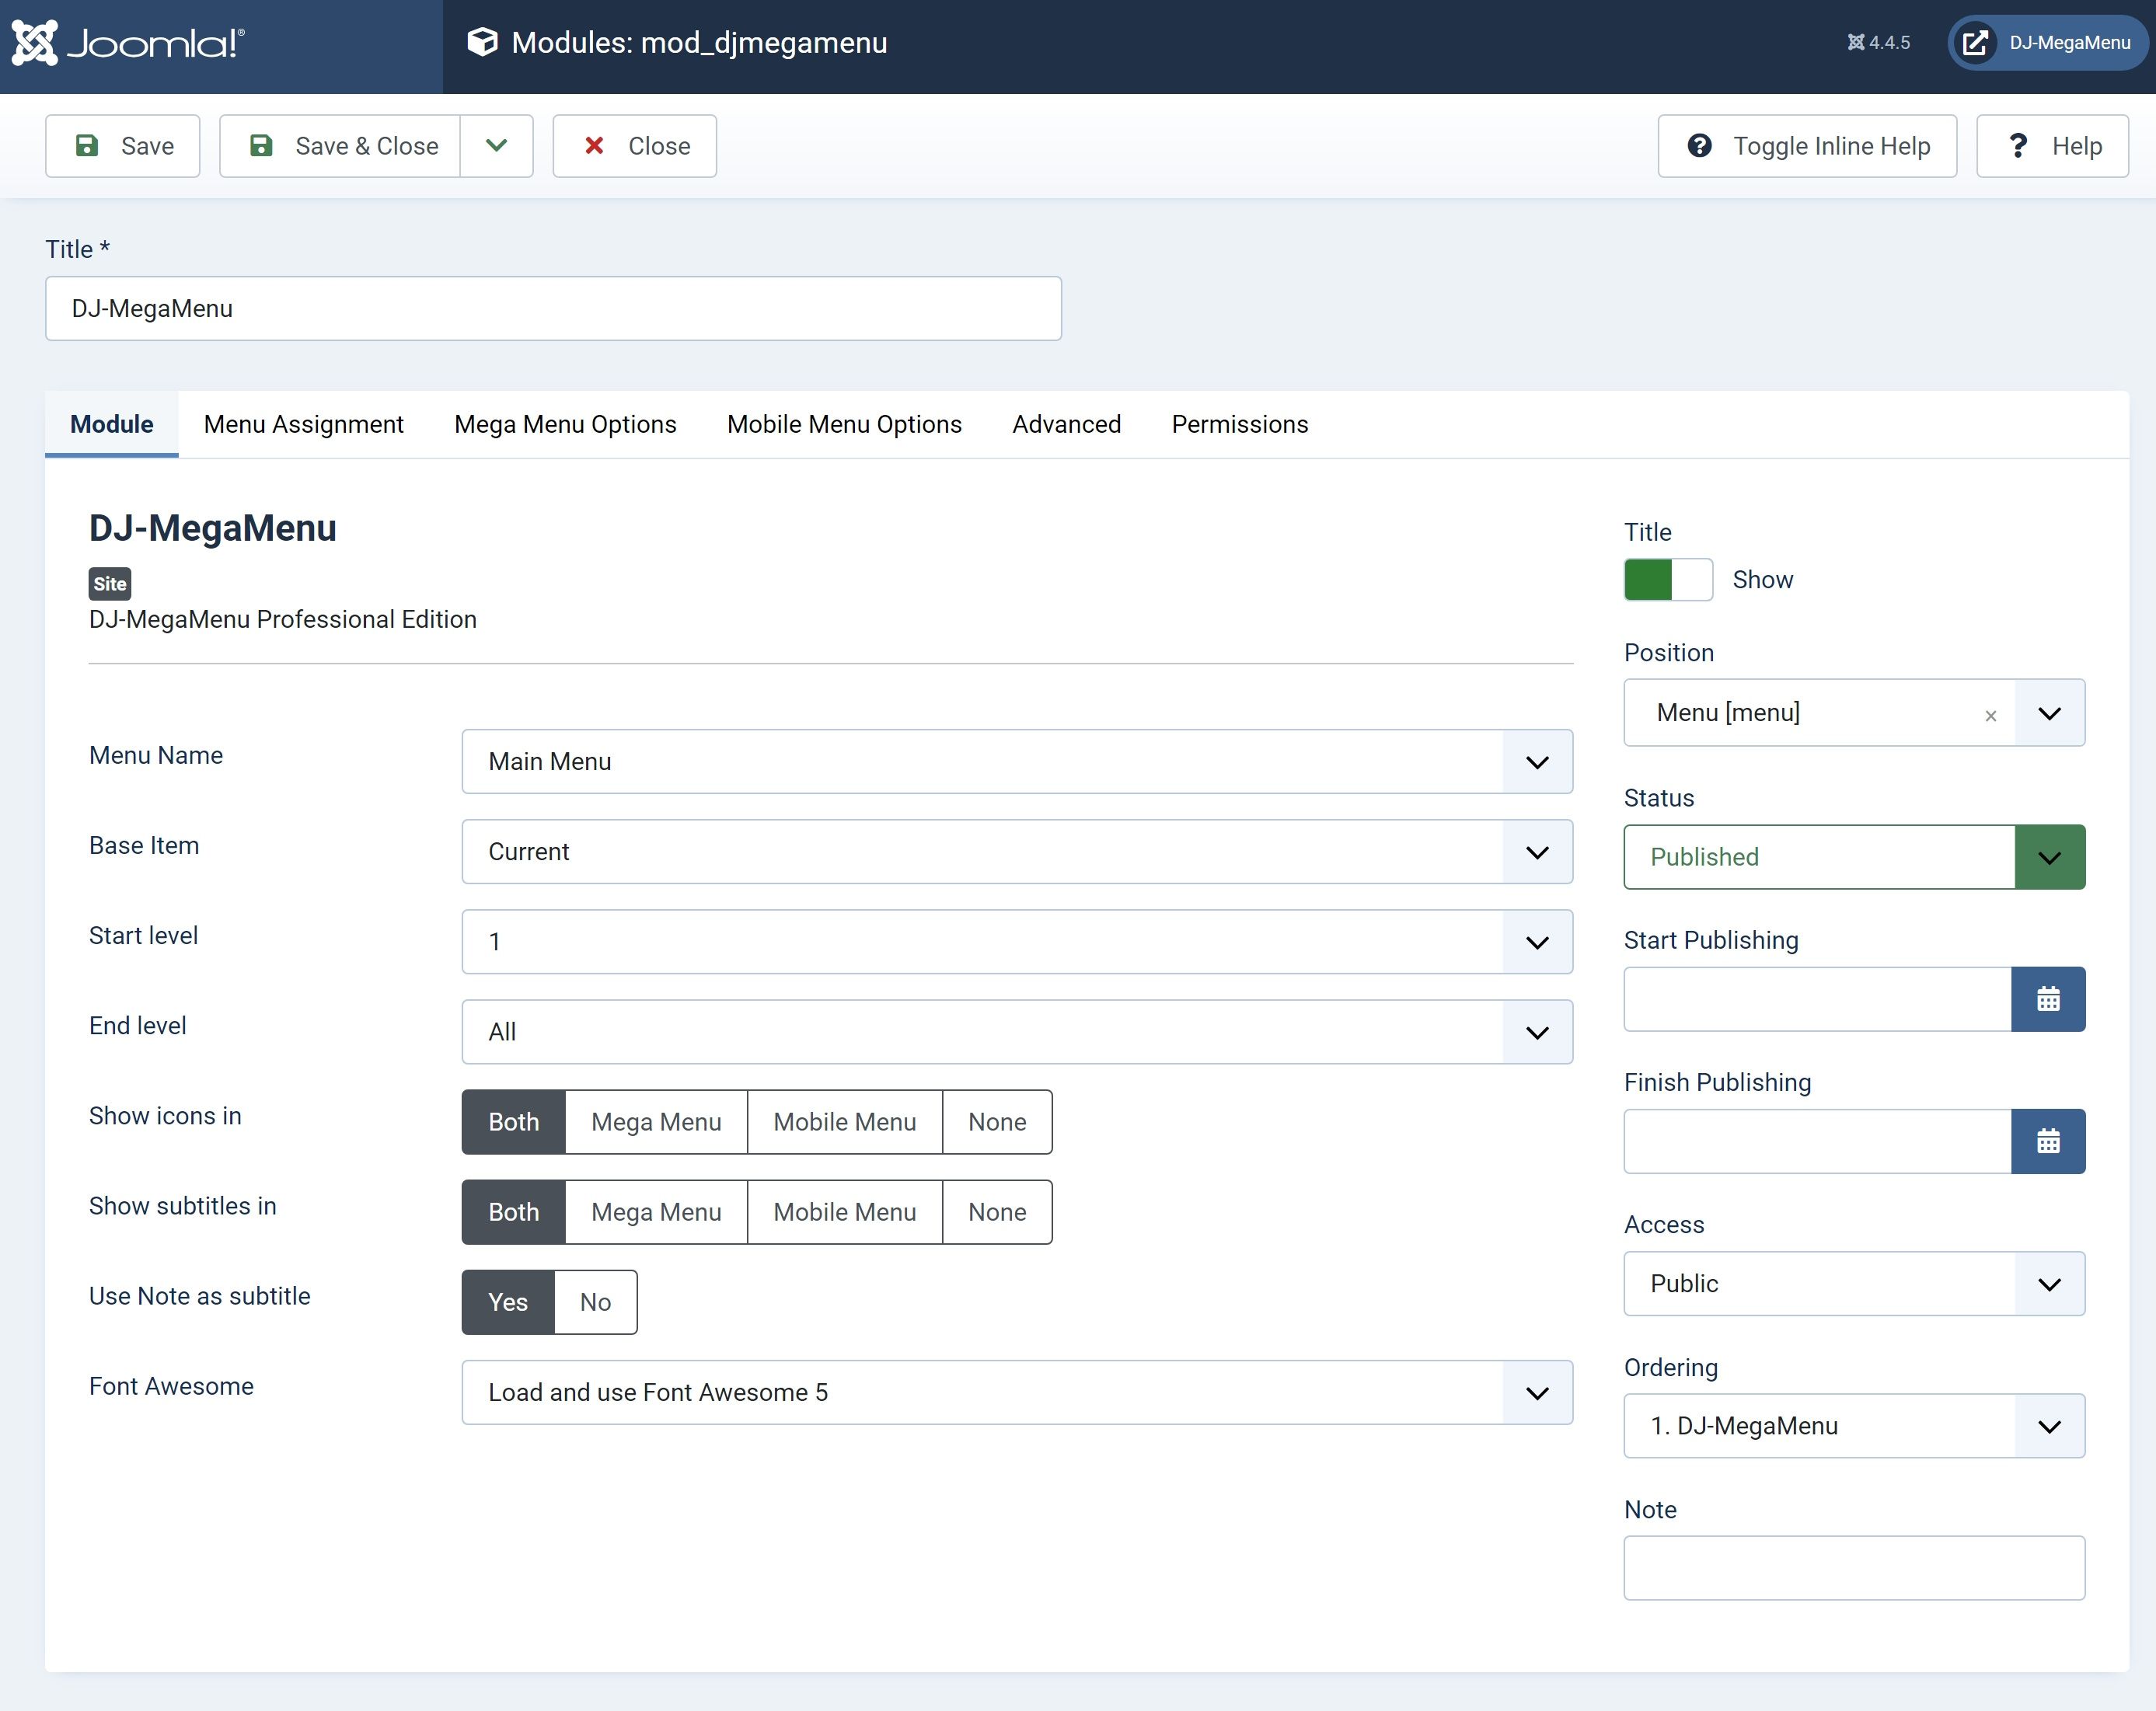Screen dimensions: 2156x1711
Task: Click the Site badge under DJ-MegaMenu heading
Action: pyautogui.click(x=110, y=584)
